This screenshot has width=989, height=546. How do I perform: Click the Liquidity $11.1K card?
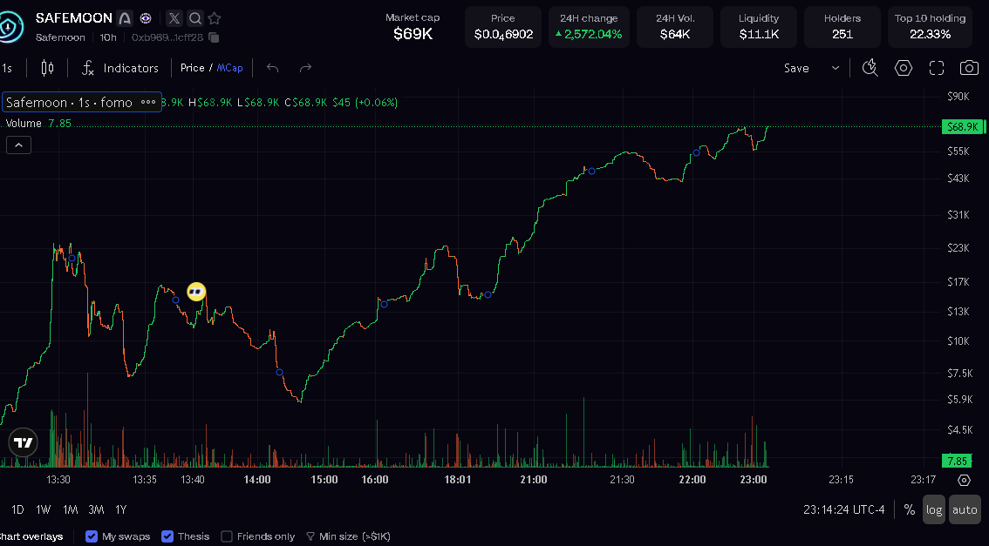coord(759,27)
